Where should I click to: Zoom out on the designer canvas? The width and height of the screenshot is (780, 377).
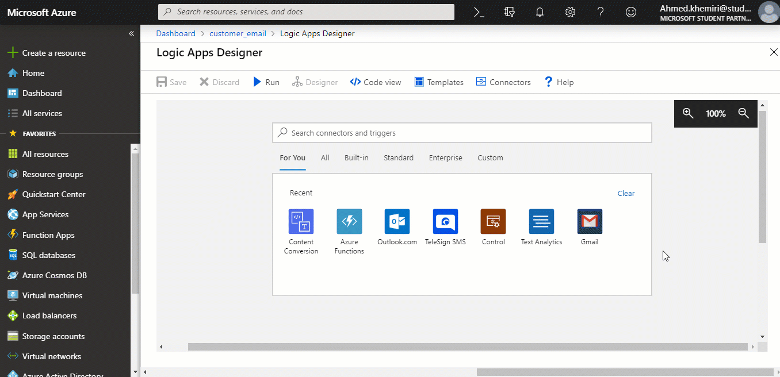click(x=744, y=113)
